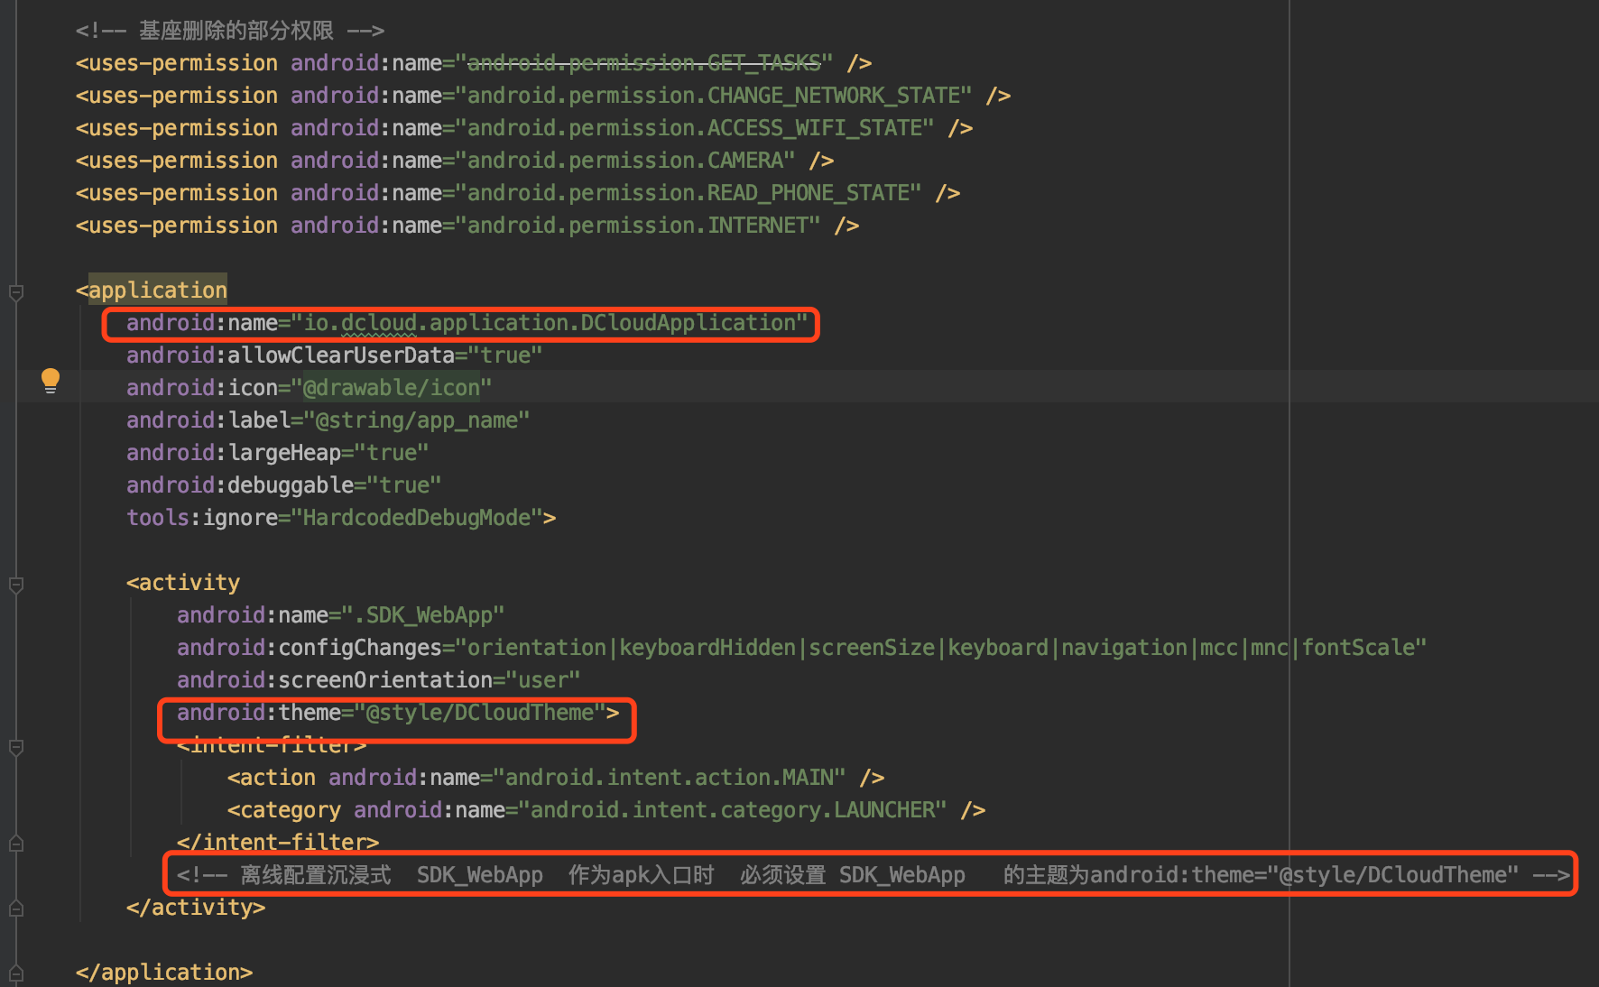1599x987 pixels.
Task: Click the android.permission.INTERNET line
Action: click(467, 226)
